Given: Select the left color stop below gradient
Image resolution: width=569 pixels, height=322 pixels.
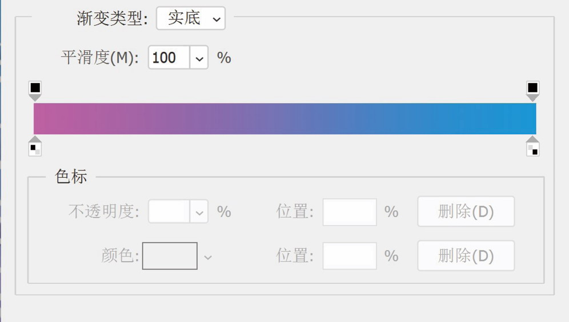Looking at the screenshot, I should [35, 146].
